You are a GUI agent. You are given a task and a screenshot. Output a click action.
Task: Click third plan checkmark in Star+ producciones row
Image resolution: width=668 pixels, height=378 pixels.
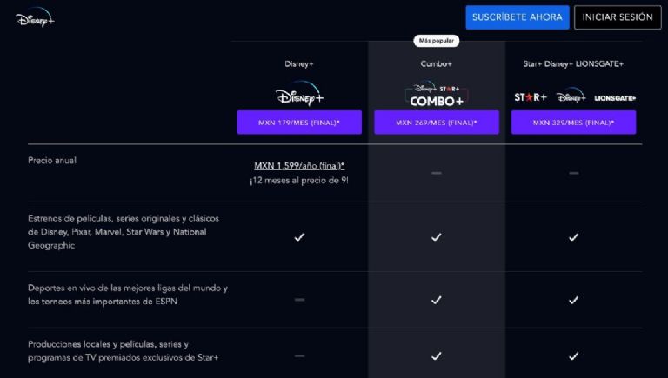coord(573,355)
